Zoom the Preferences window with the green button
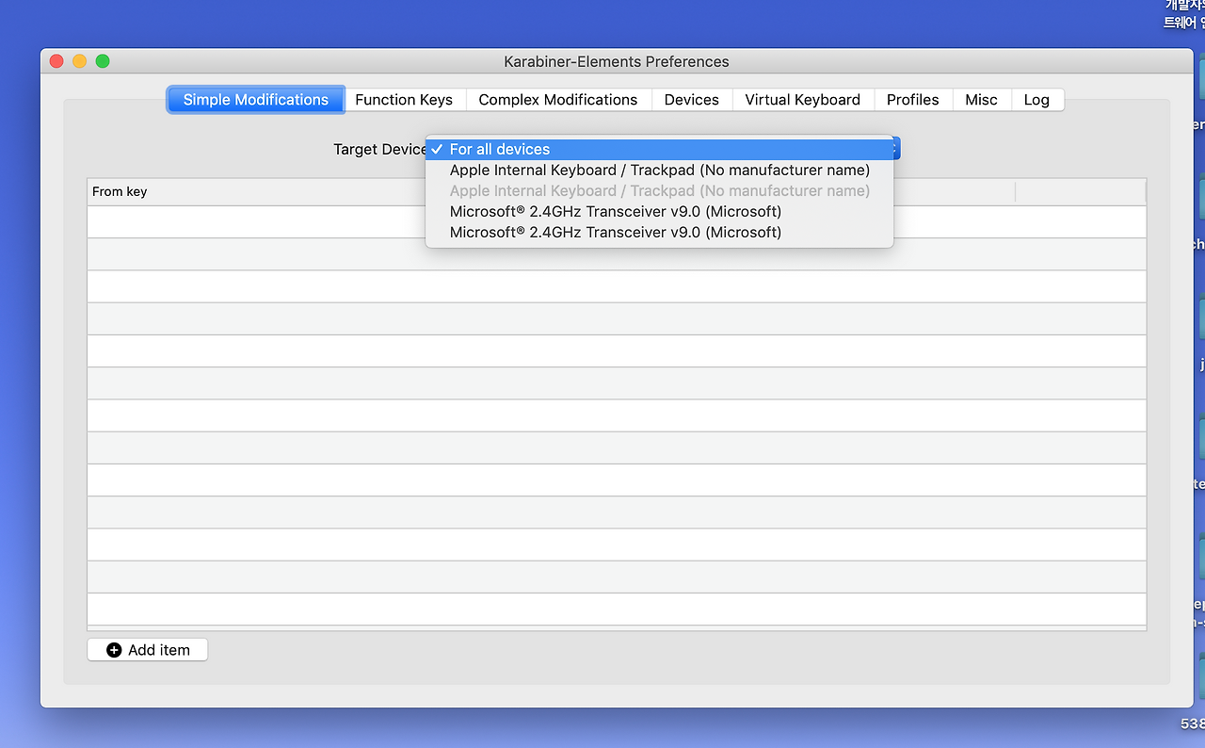Screen dimensions: 1205x748 [103, 61]
